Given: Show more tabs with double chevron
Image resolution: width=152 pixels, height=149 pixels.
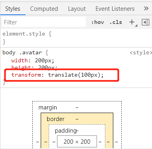Looking at the screenshot, I should tap(146, 8).
